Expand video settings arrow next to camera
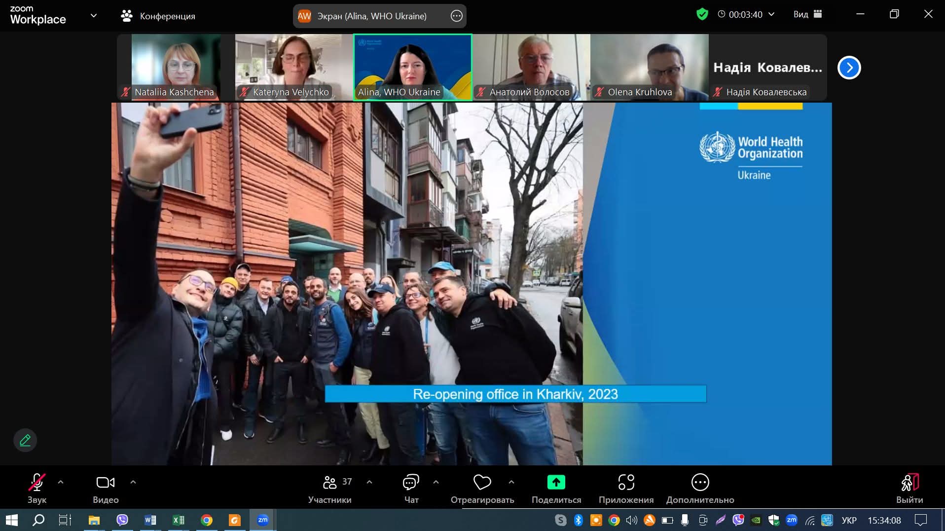The image size is (945, 531). (x=133, y=482)
